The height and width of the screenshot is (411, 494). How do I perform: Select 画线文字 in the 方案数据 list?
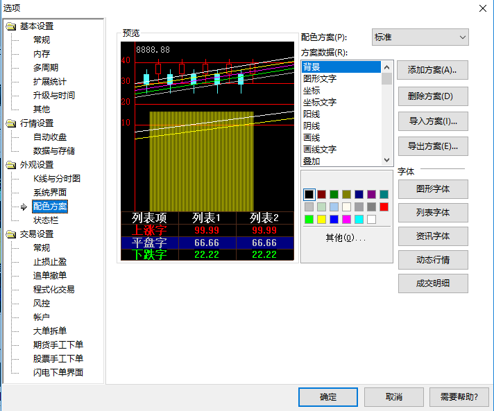pos(341,150)
